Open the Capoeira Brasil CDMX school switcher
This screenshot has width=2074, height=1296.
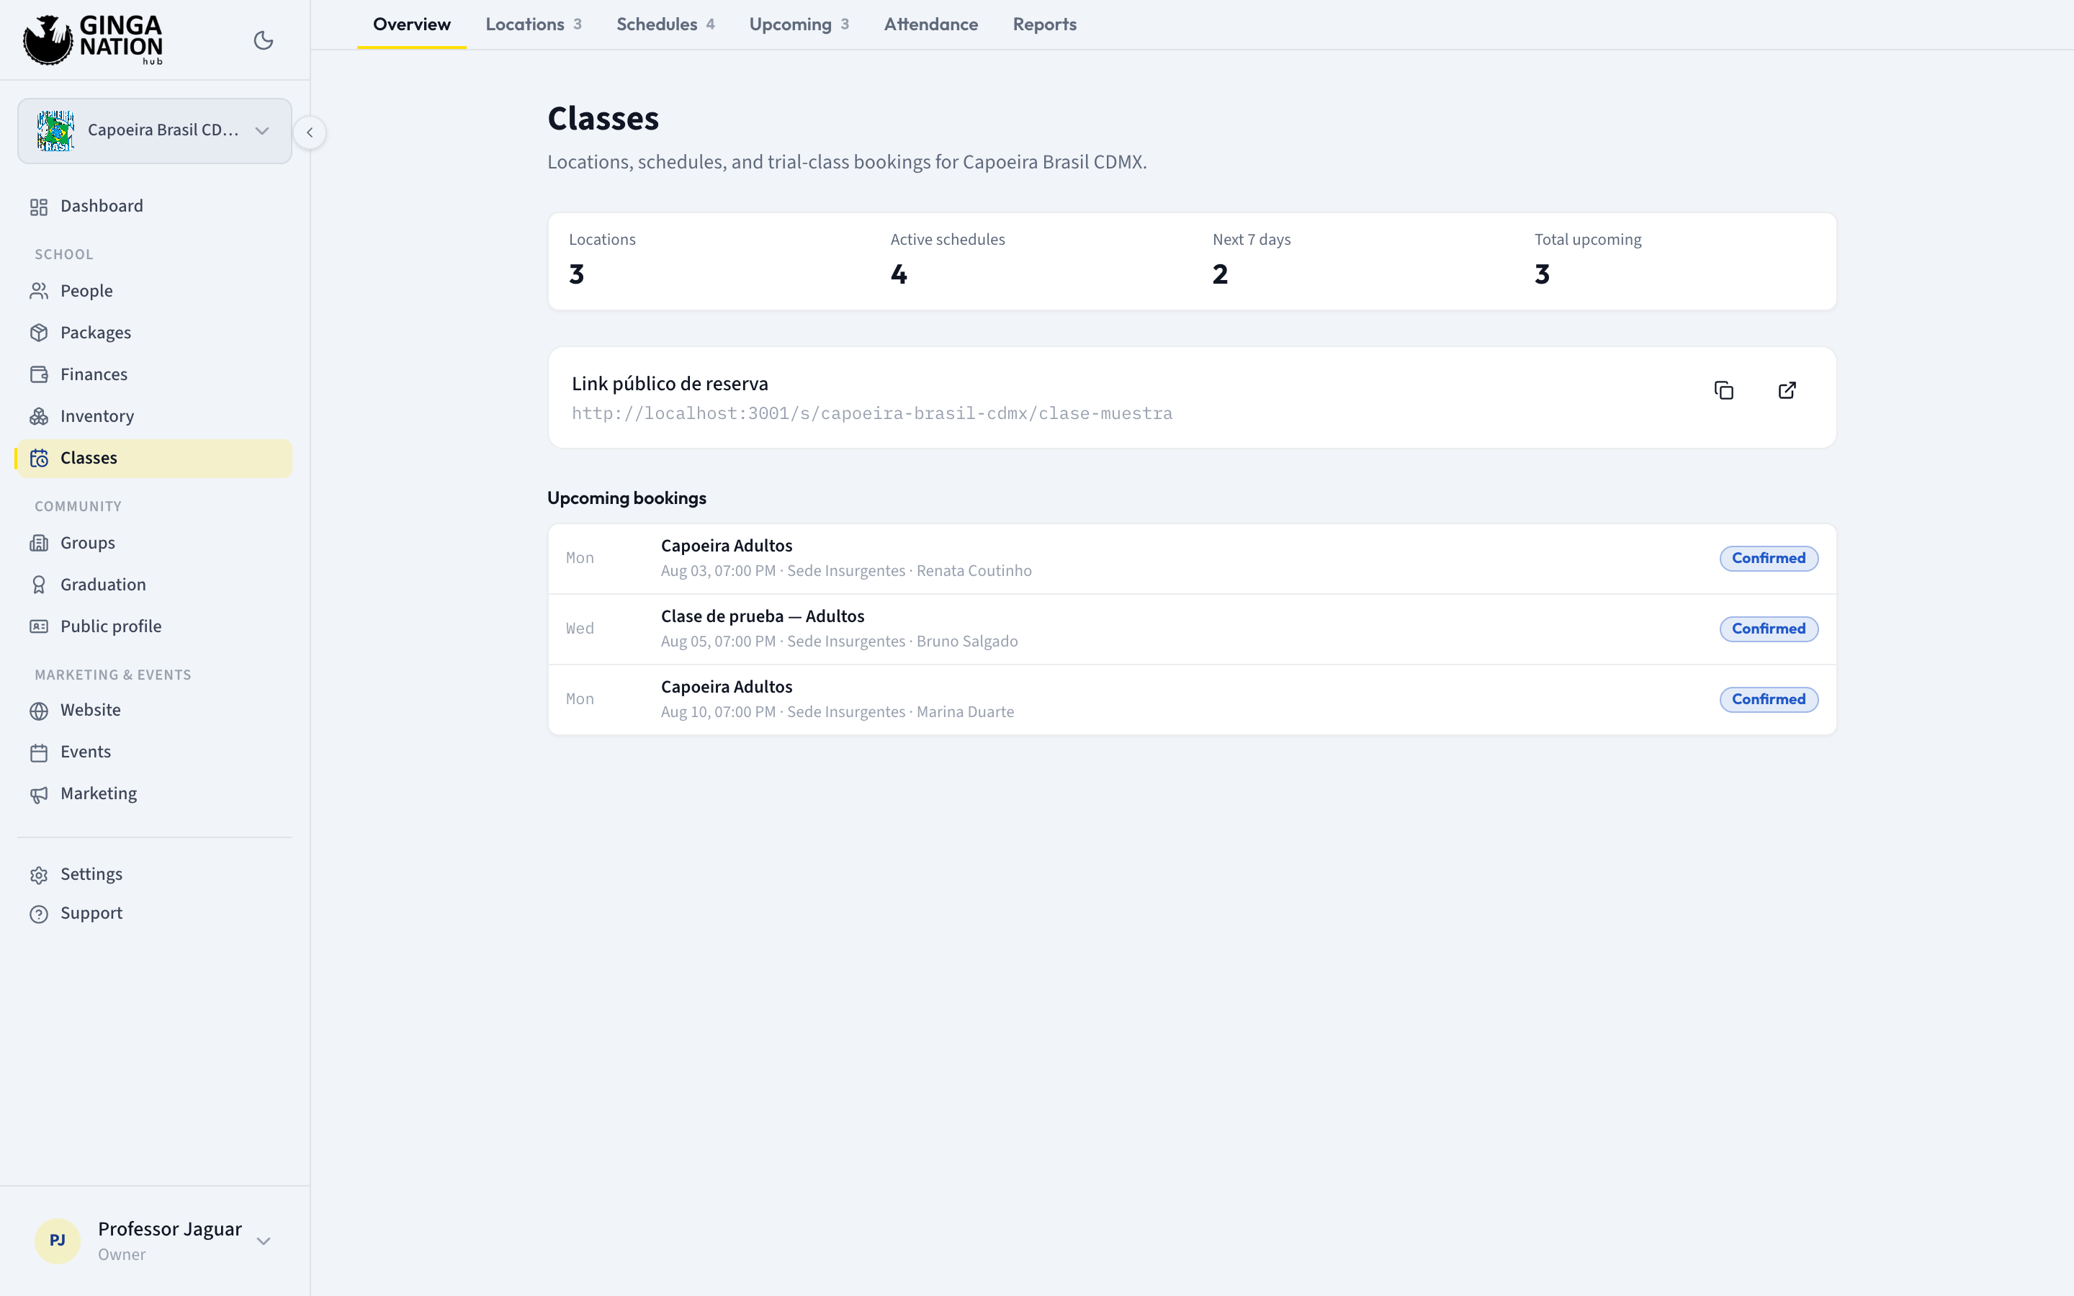click(x=154, y=130)
